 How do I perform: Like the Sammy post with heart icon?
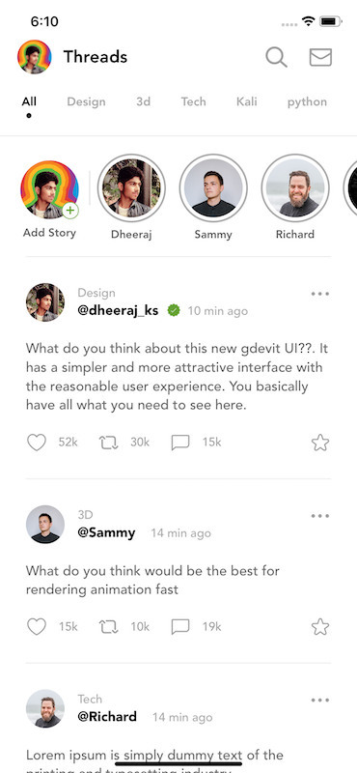(37, 627)
